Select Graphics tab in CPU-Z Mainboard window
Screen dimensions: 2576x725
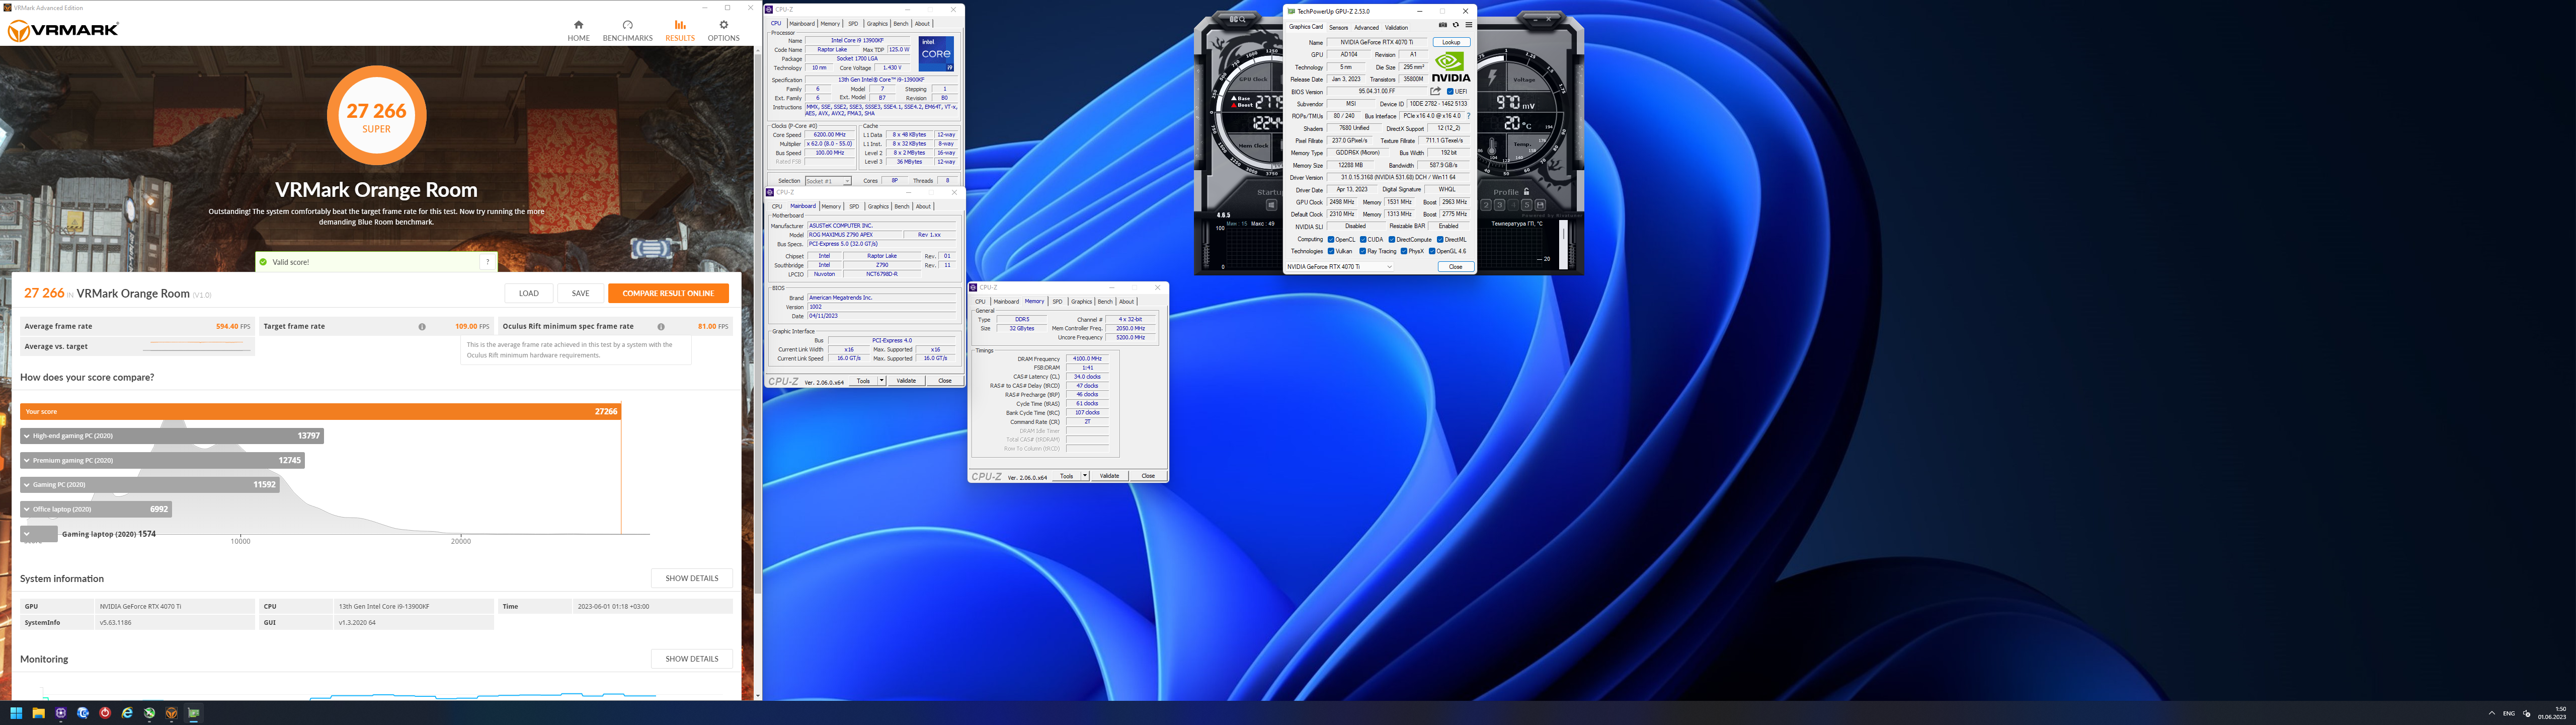[x=878, y=206]
